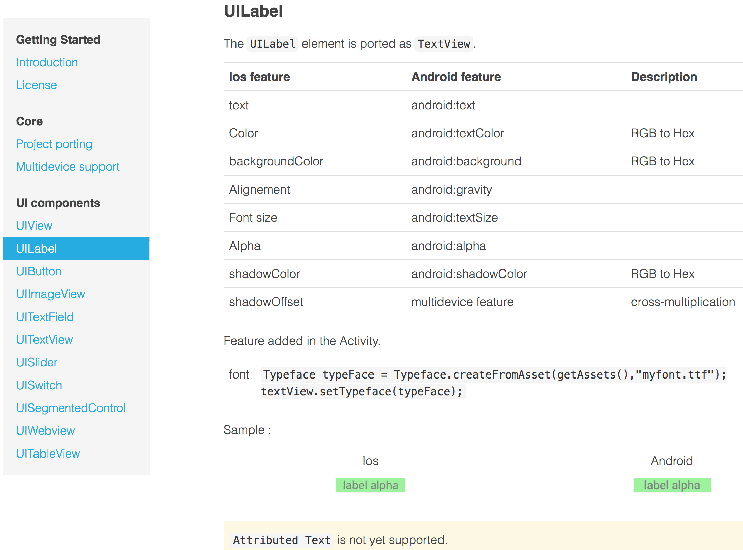The image size is (743, 550).
Task: Open UISwitch component page
Action: tap(39, 385)
